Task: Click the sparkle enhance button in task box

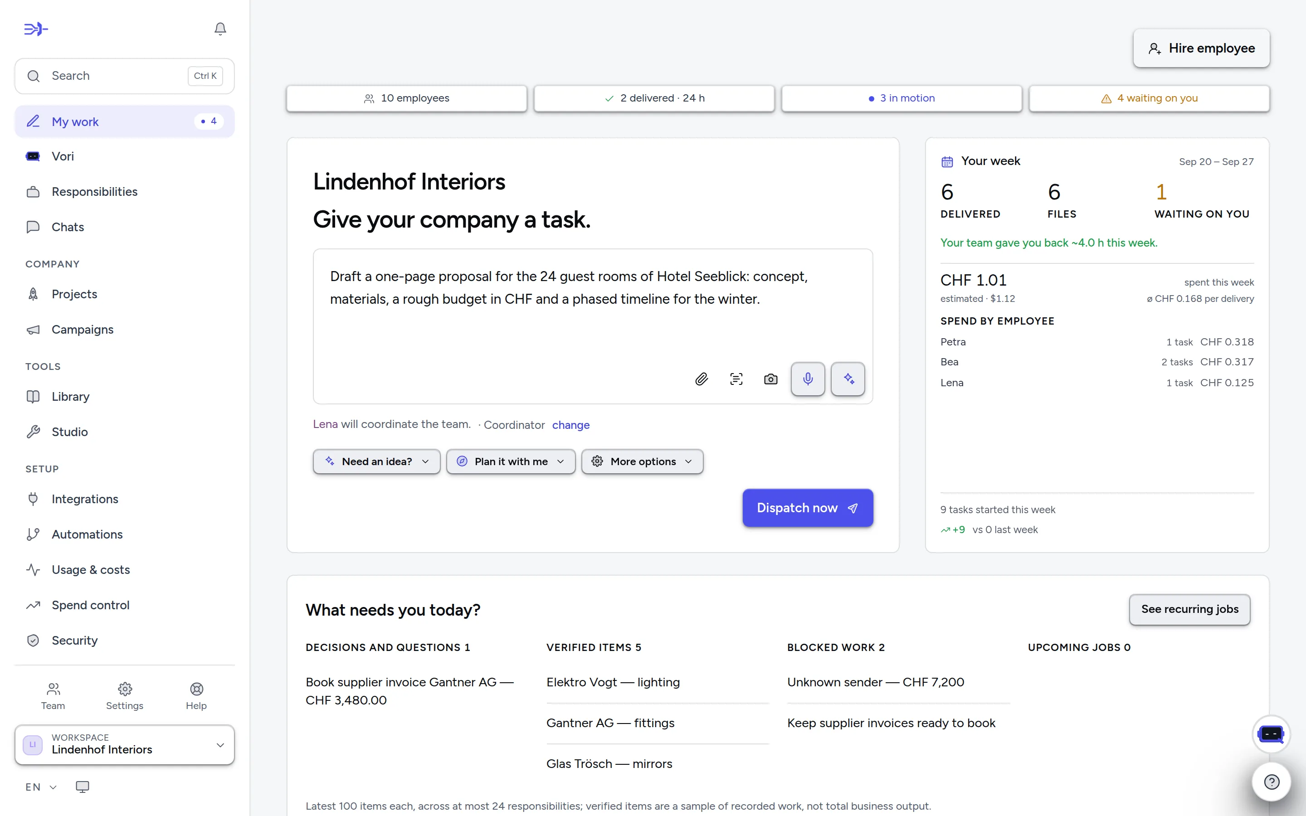Action: point(848,379)
